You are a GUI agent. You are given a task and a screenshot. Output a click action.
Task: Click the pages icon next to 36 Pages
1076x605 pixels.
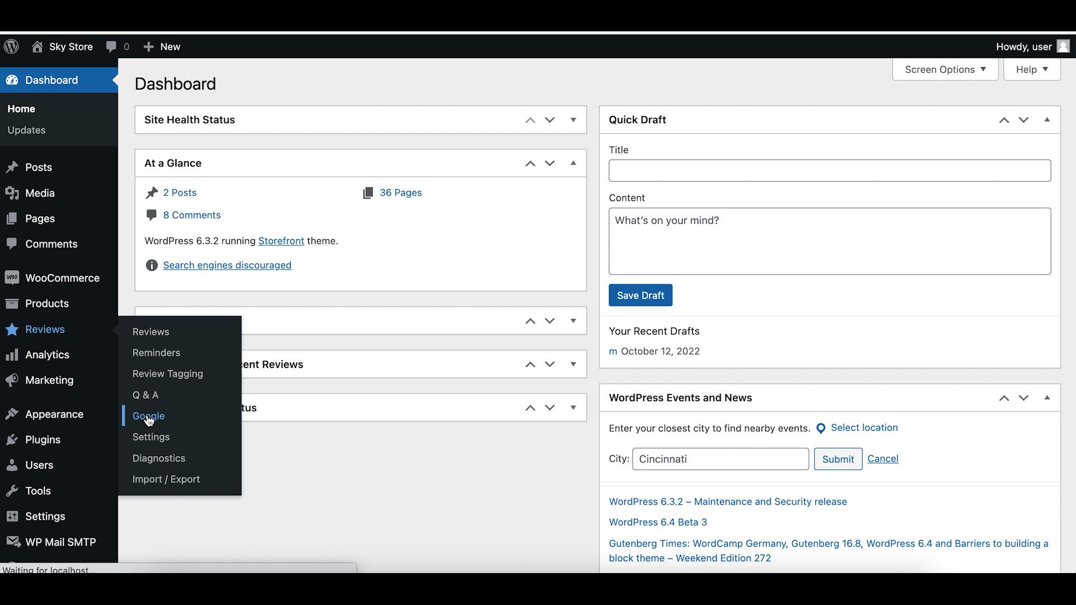coord(368,193)
